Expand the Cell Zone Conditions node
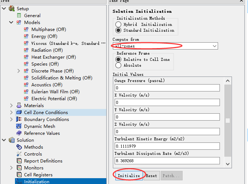The image size is (248, 184). (11, 112)
